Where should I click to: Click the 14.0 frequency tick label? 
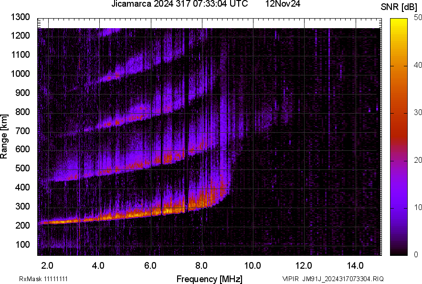[356, 265]
